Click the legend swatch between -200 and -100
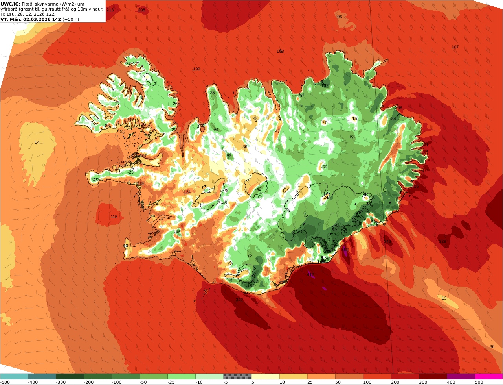Screen dimensions: 503x385 [x=98, y=376]
